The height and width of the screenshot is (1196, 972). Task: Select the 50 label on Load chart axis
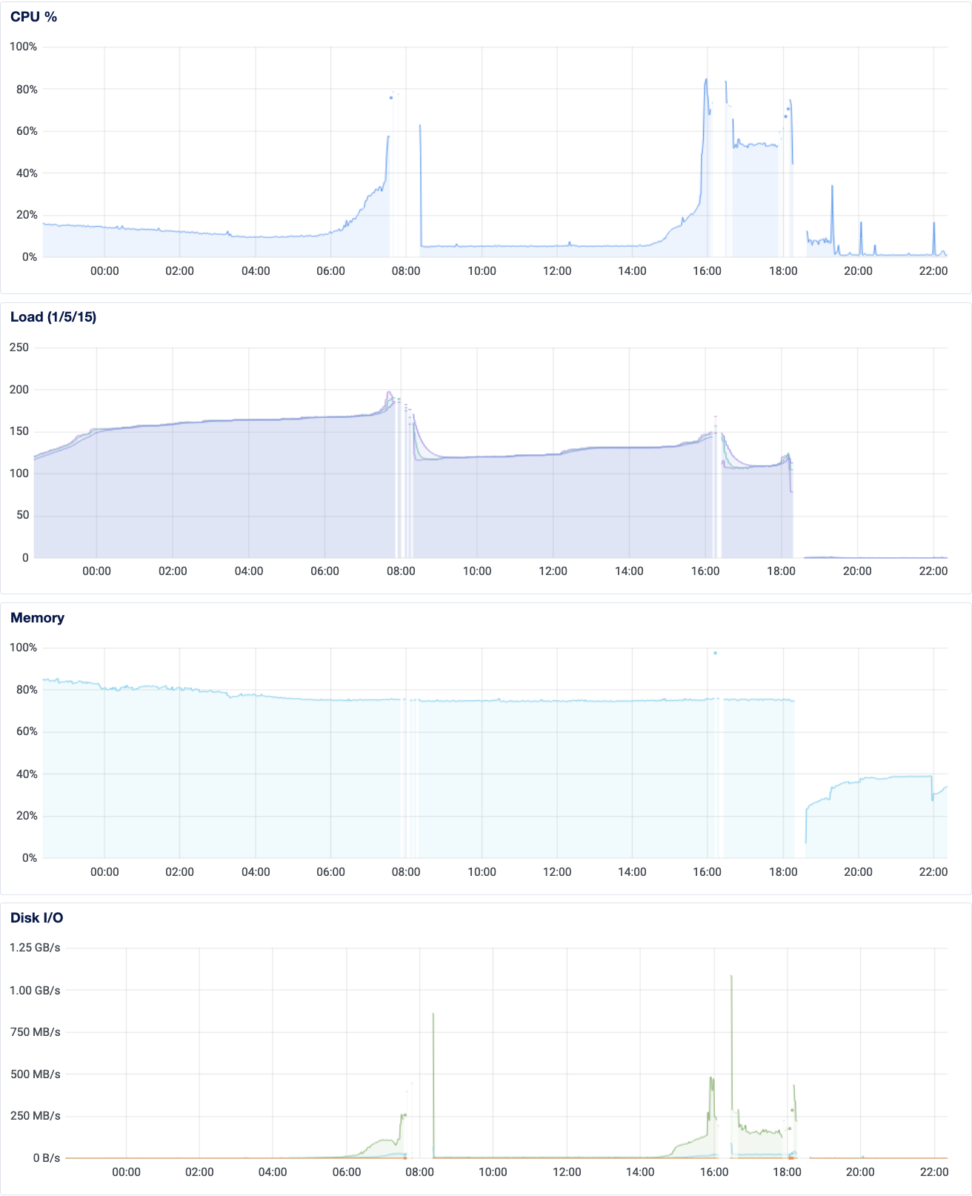(x=23, y=516)
